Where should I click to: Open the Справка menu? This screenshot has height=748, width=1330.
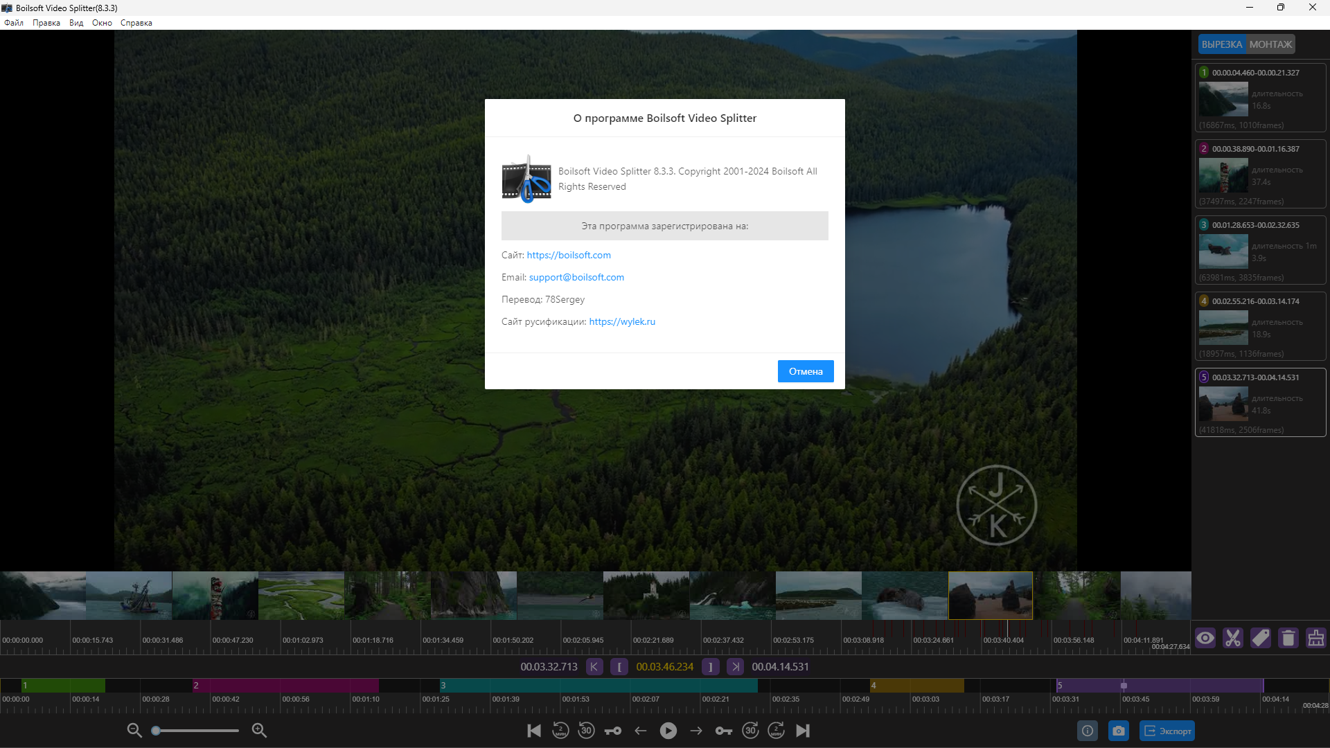[136, 23]
